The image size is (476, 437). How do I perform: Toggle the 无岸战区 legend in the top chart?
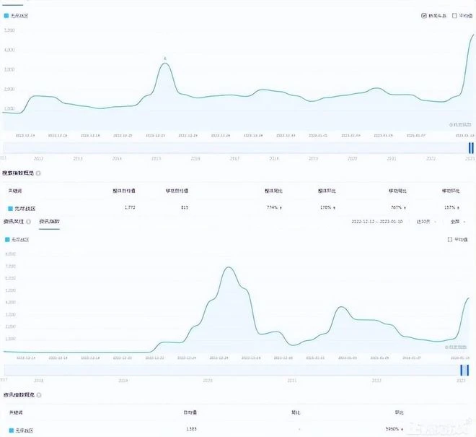[17, 14]
